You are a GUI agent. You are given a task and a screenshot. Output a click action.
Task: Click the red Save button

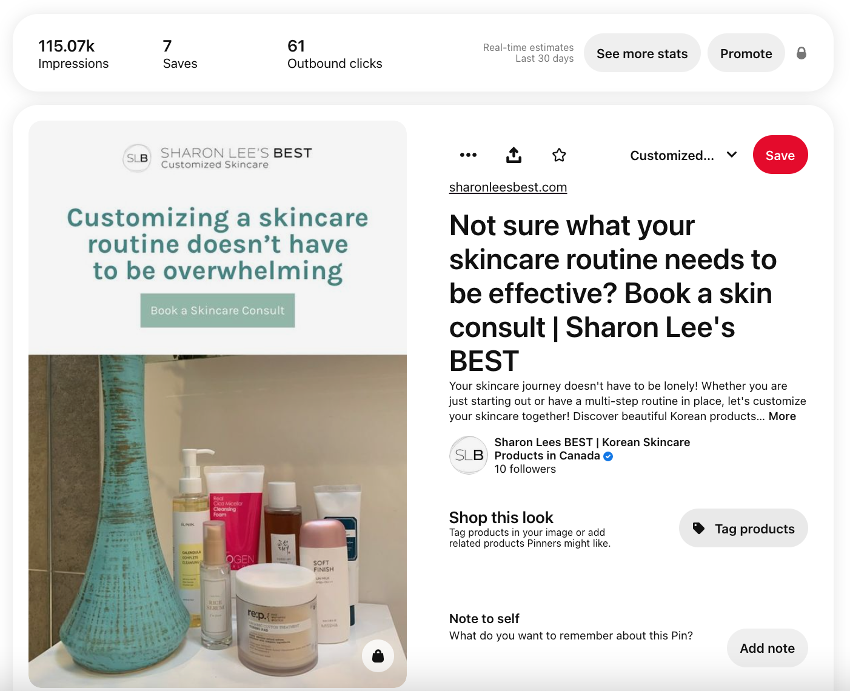pyautogui.click(x=780, y=155)
